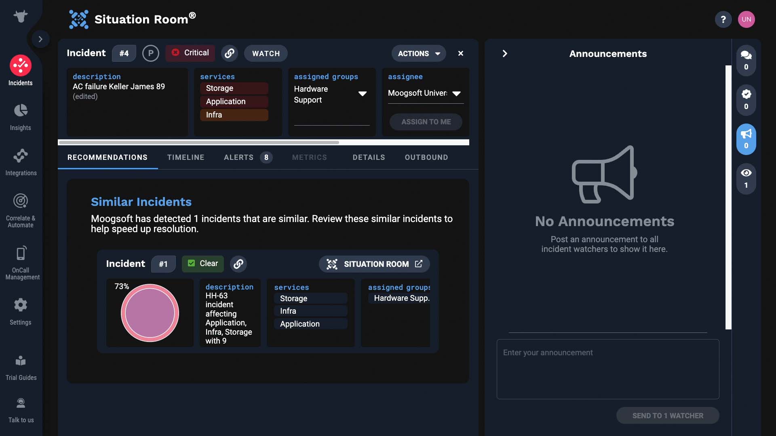Click the Application tag in similar incident
Screen dimensions: 776x436
click(310, 324)
